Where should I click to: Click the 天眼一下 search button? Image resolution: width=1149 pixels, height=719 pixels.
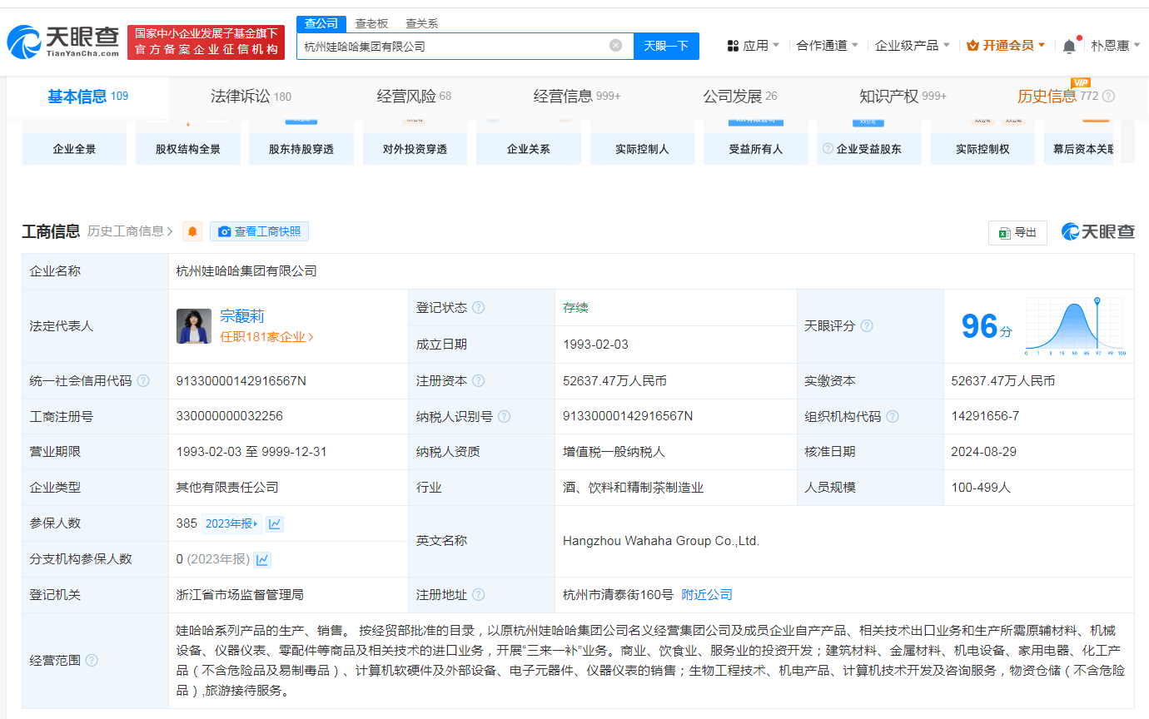click(x=666, y=46)
